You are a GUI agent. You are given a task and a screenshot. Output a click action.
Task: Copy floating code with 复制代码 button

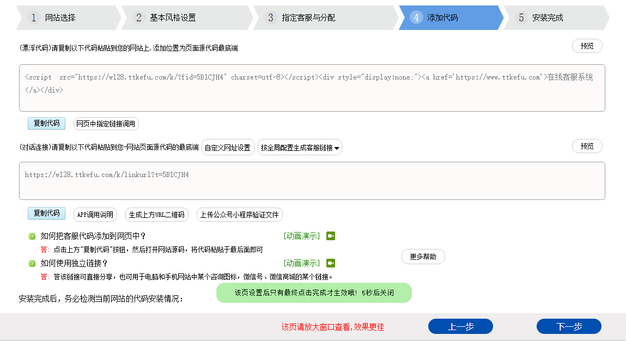pos(46,124)
